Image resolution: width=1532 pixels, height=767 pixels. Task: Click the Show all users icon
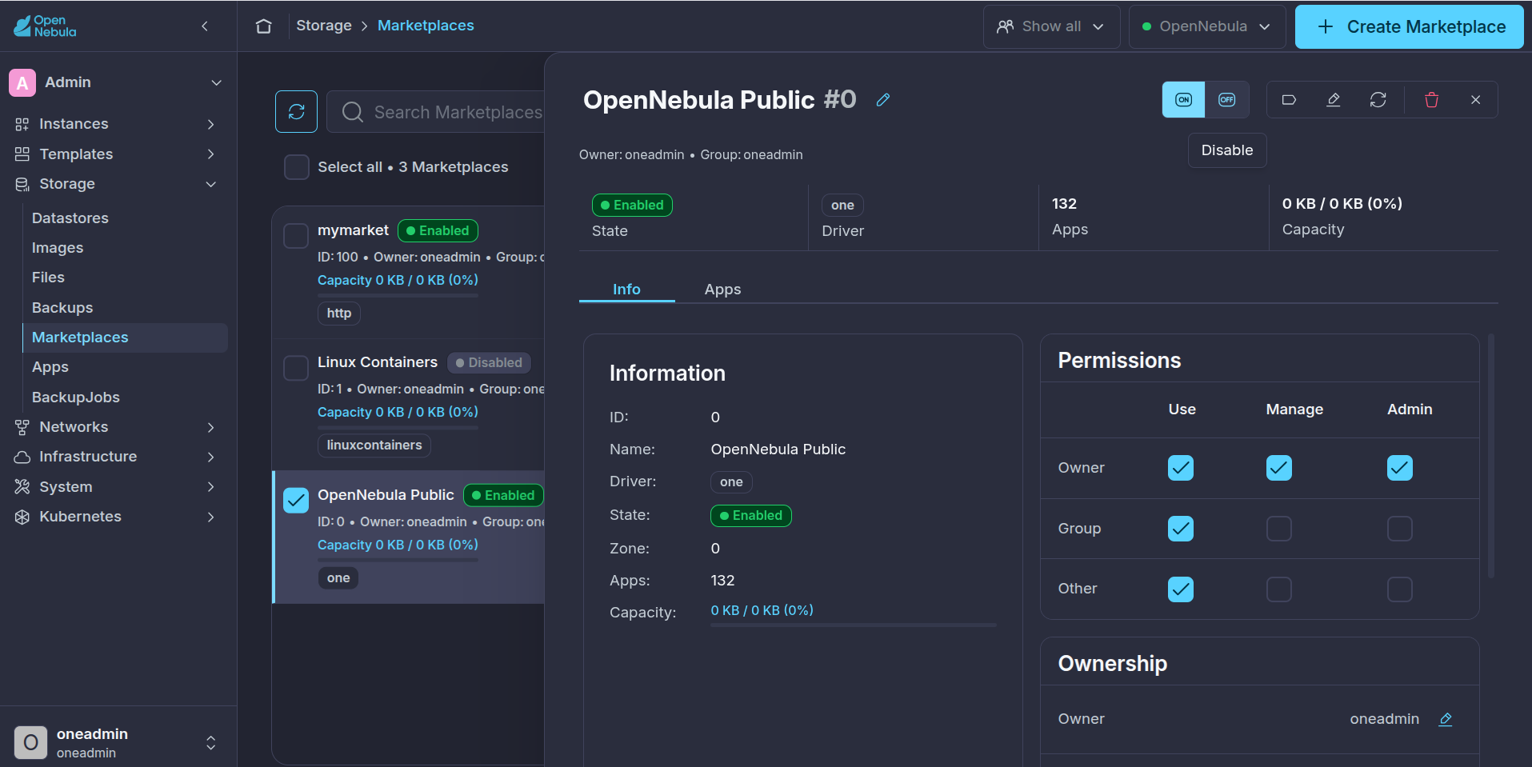click(1006, 26)
